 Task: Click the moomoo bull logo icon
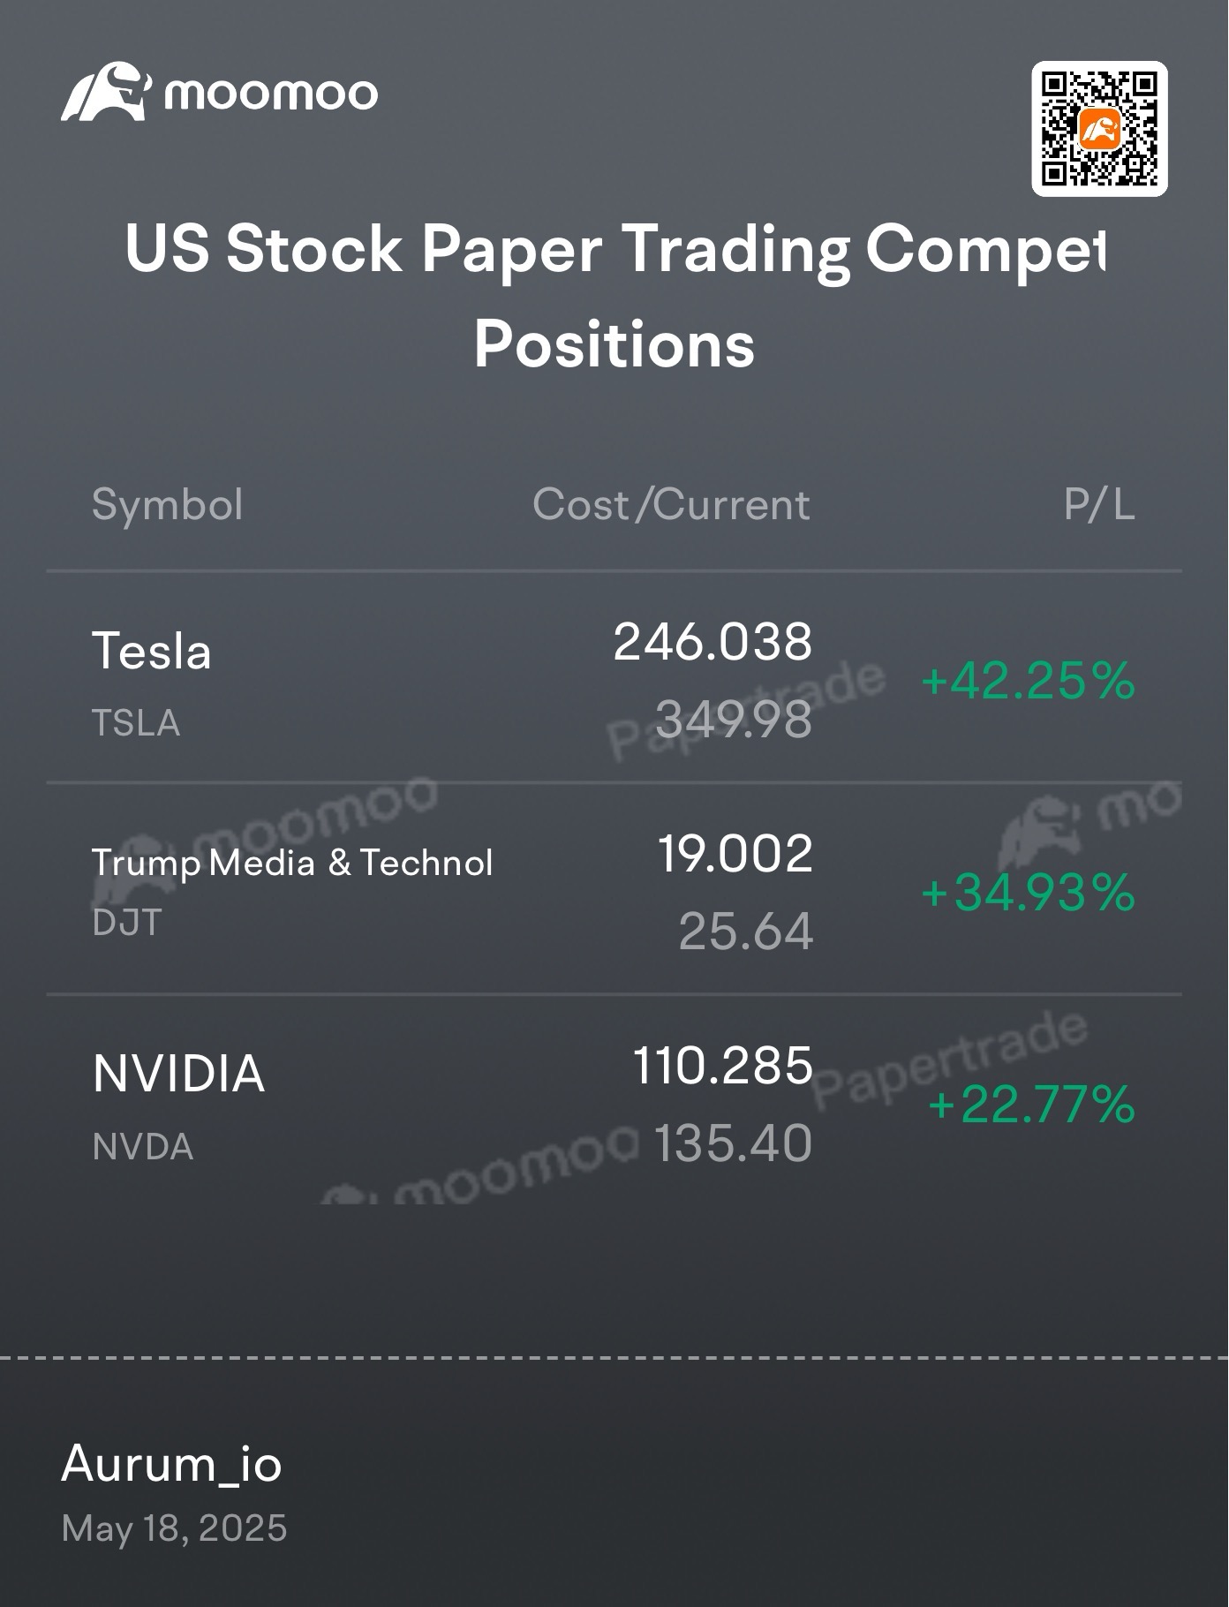[106, 92]
